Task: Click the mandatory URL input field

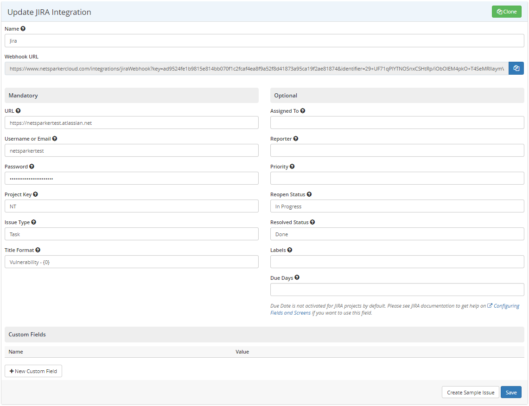Action: click(132, 122)
